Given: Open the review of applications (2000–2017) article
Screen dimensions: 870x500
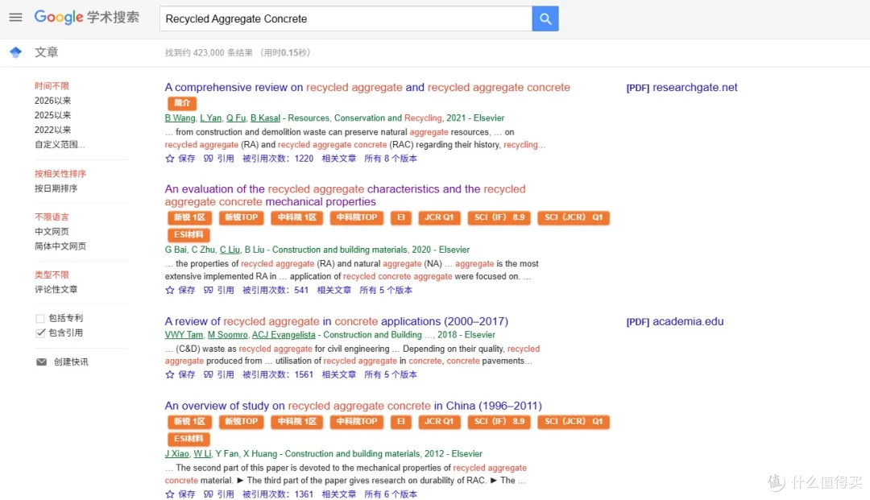Looking at the screenshot, I should pos(336,321).
